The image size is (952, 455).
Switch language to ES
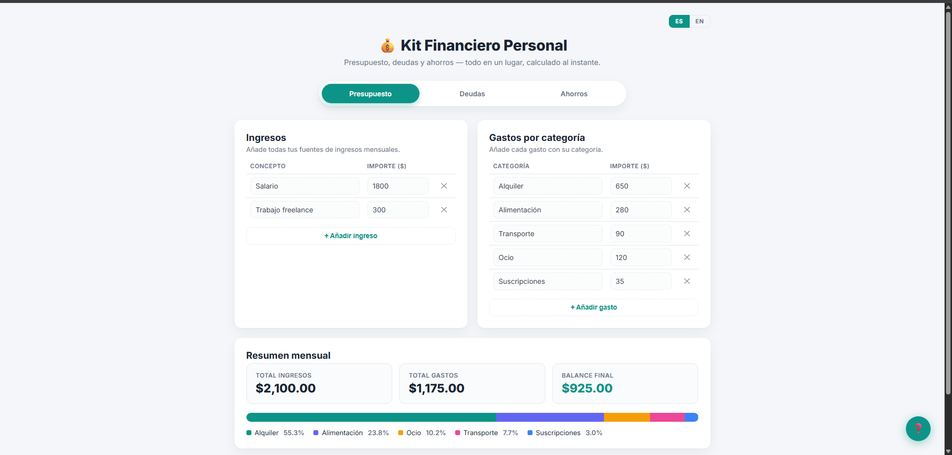pyautogui.click(x=679, y=21)
